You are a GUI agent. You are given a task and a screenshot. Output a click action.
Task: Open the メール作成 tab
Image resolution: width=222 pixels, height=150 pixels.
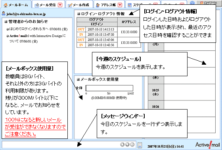79,5
